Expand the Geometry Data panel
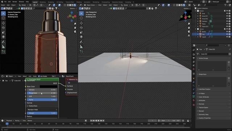Viewport: 232px width, 131px height. click(x=203, y=115)
